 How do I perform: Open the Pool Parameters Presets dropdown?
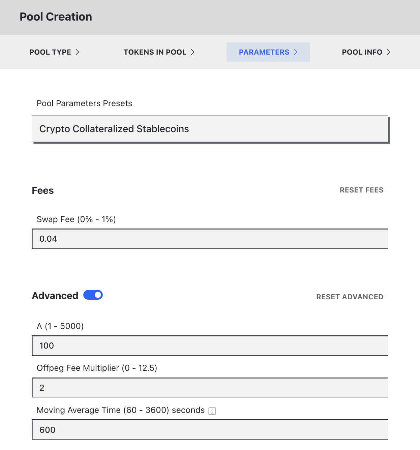click(210, 129)
